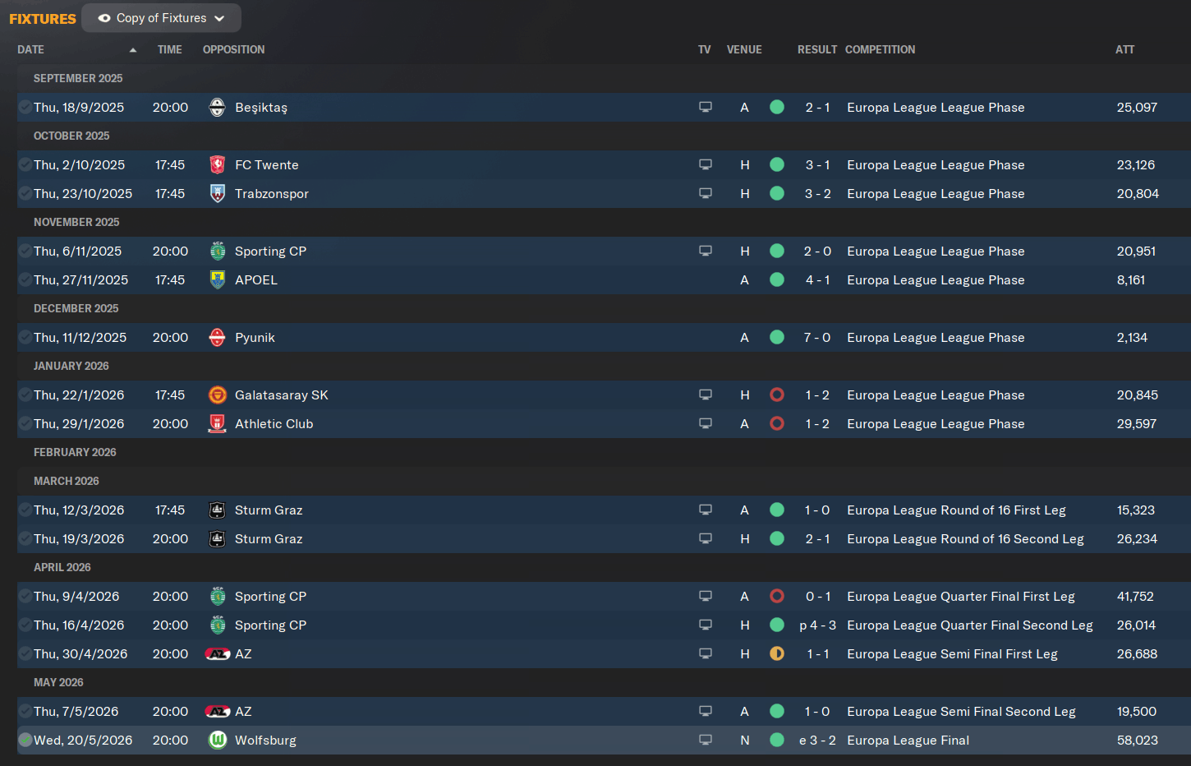Image resolution: width=1191 pixels, height=766 pixels.
Task: Open the Sturm Graz 2 - 1 result
Action: tap(817, 539)
